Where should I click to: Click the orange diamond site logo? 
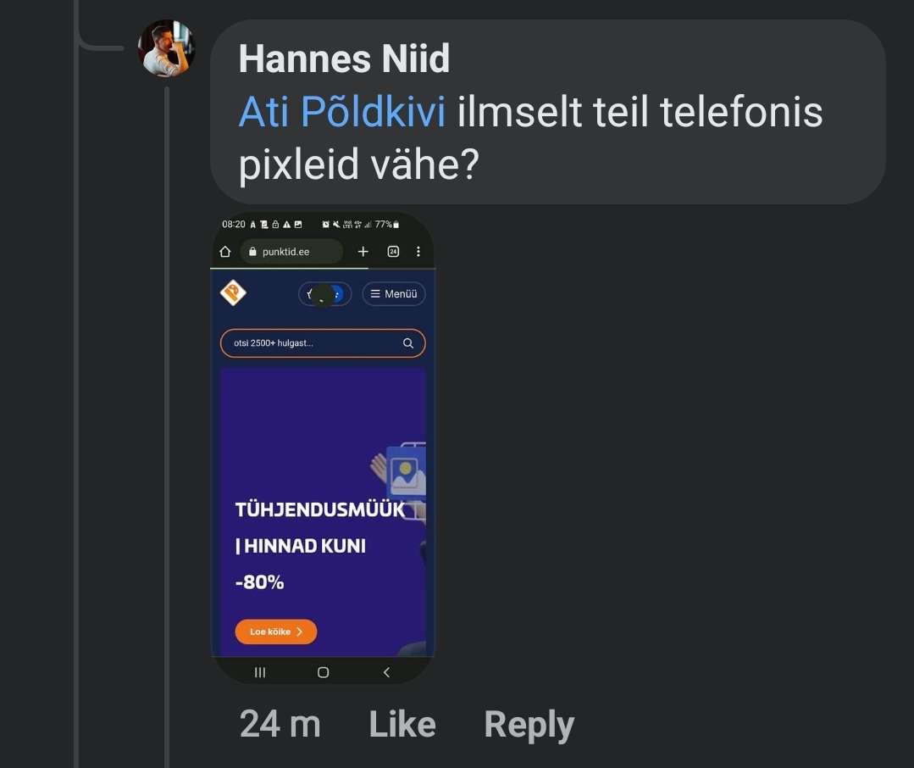click(233, 293)
